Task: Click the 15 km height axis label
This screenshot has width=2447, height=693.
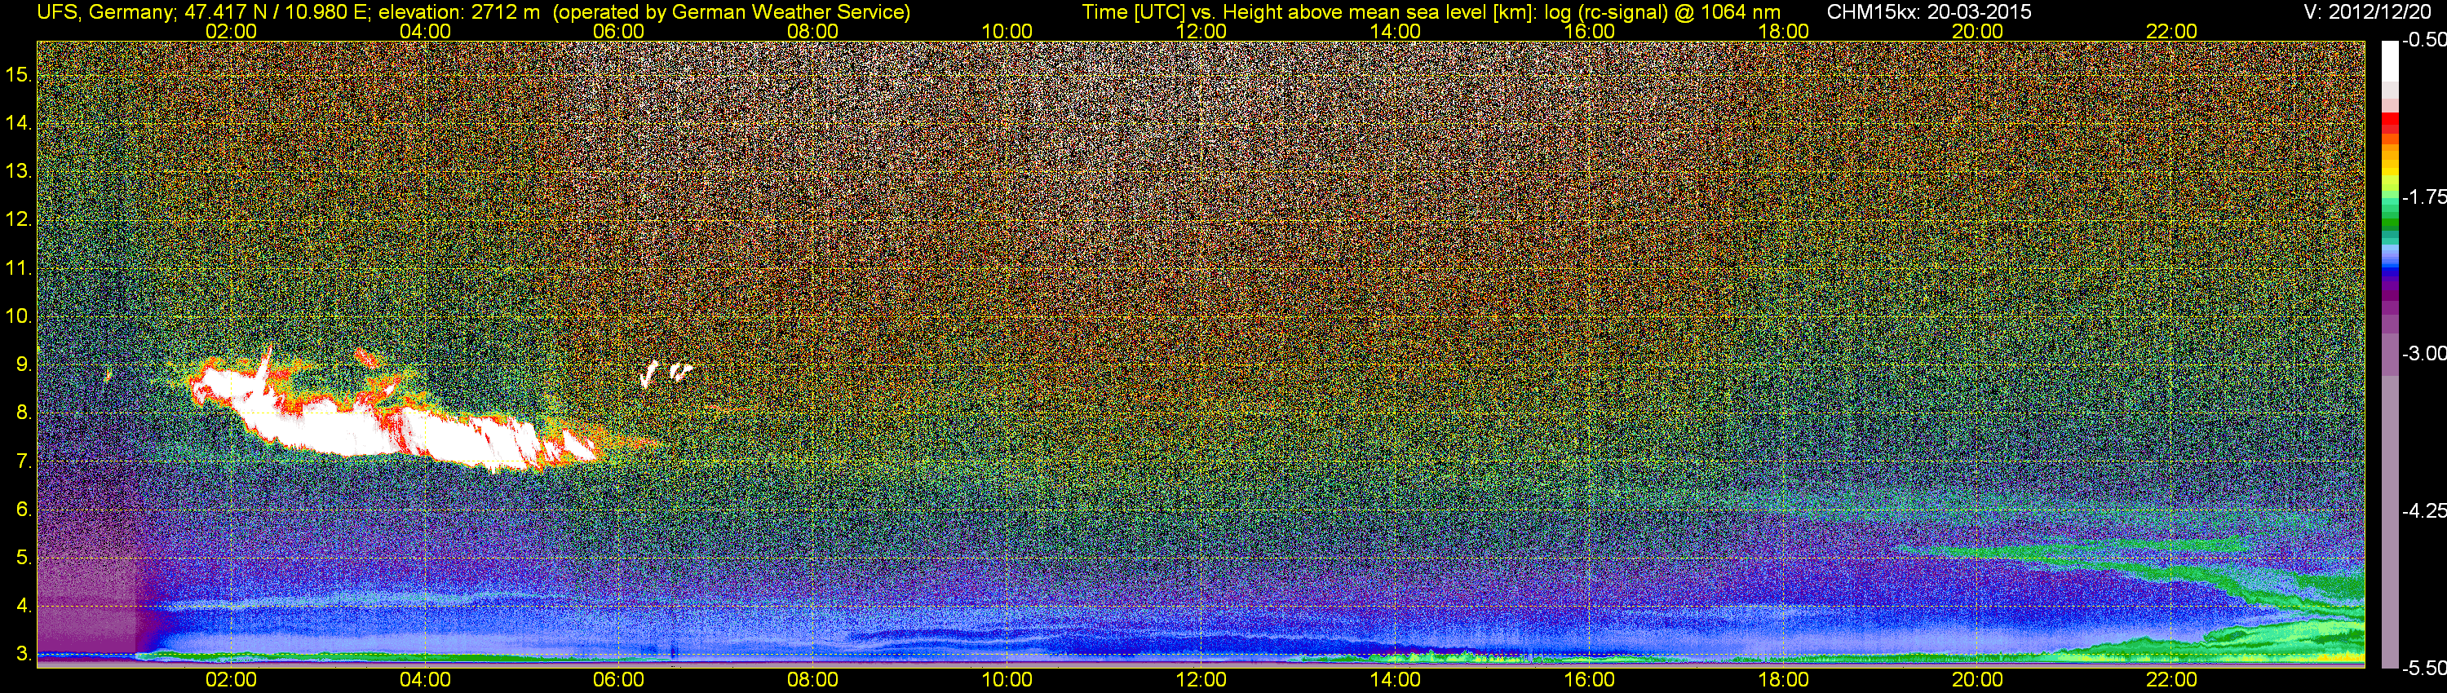Action: coord(18,74)
